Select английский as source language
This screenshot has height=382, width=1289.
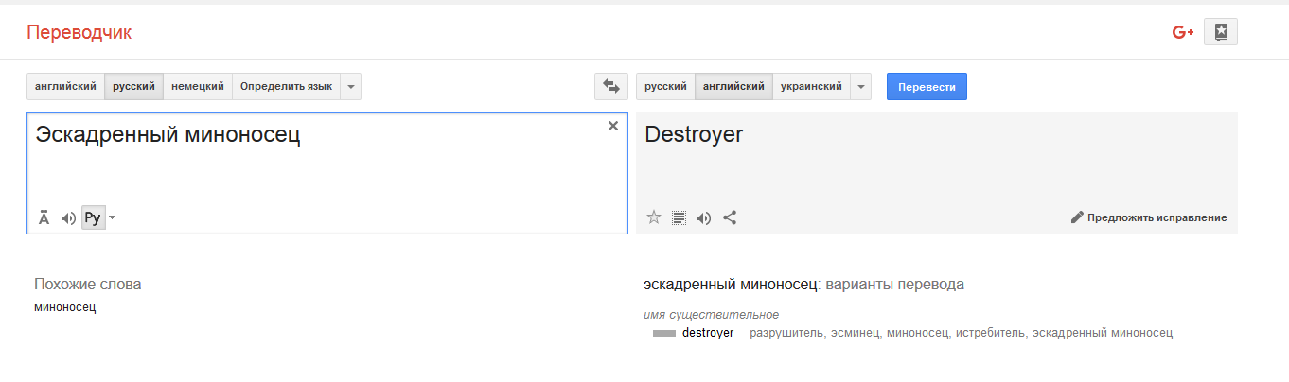[65, 86]
